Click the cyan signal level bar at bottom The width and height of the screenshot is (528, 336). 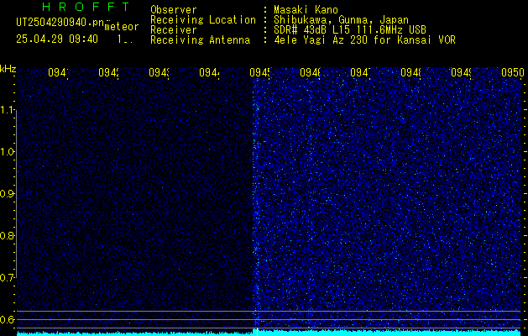click(x=269, y=333)
